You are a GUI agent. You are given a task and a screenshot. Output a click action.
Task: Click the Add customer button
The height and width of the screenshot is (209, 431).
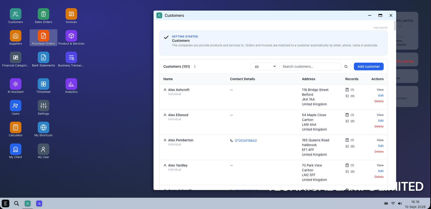coord(369,66)
